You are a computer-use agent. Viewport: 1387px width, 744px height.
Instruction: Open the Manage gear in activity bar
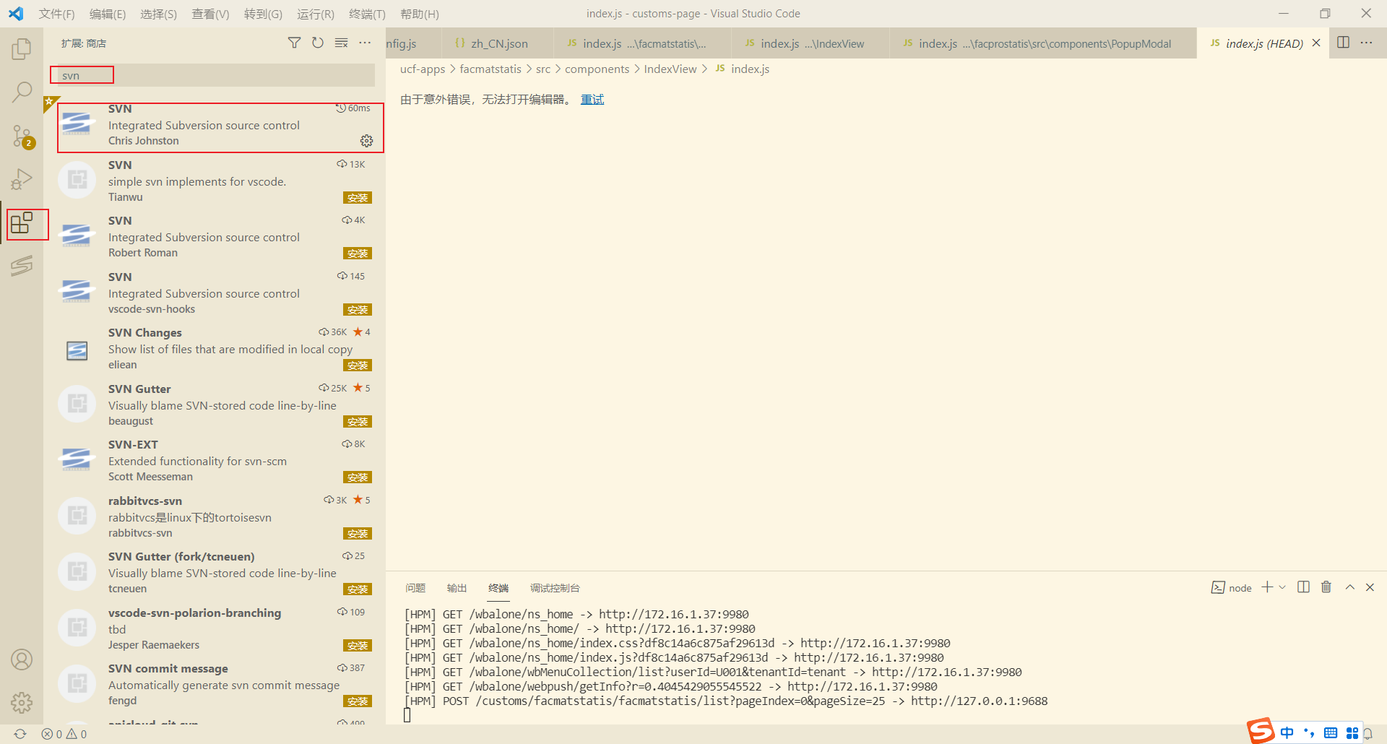pyautogui.click(x=22, y=702)
